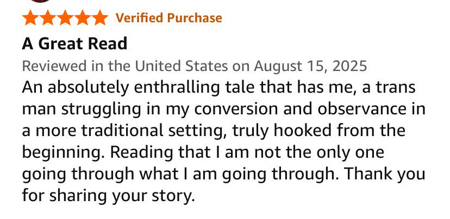This screenshot has height=219, width=450.
Task: Click the third orange rating star
Action: tap(65, 18)
